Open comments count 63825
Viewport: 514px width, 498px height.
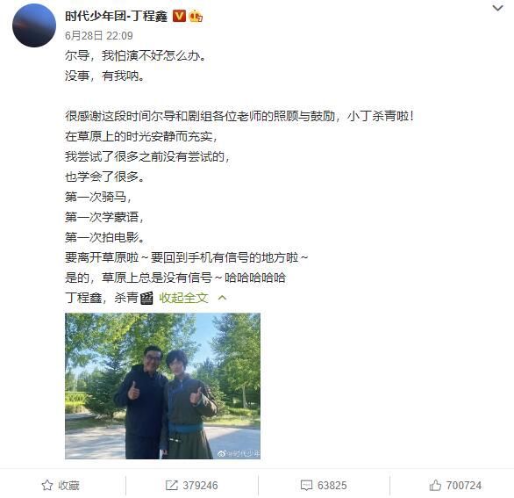pos(332,485)
